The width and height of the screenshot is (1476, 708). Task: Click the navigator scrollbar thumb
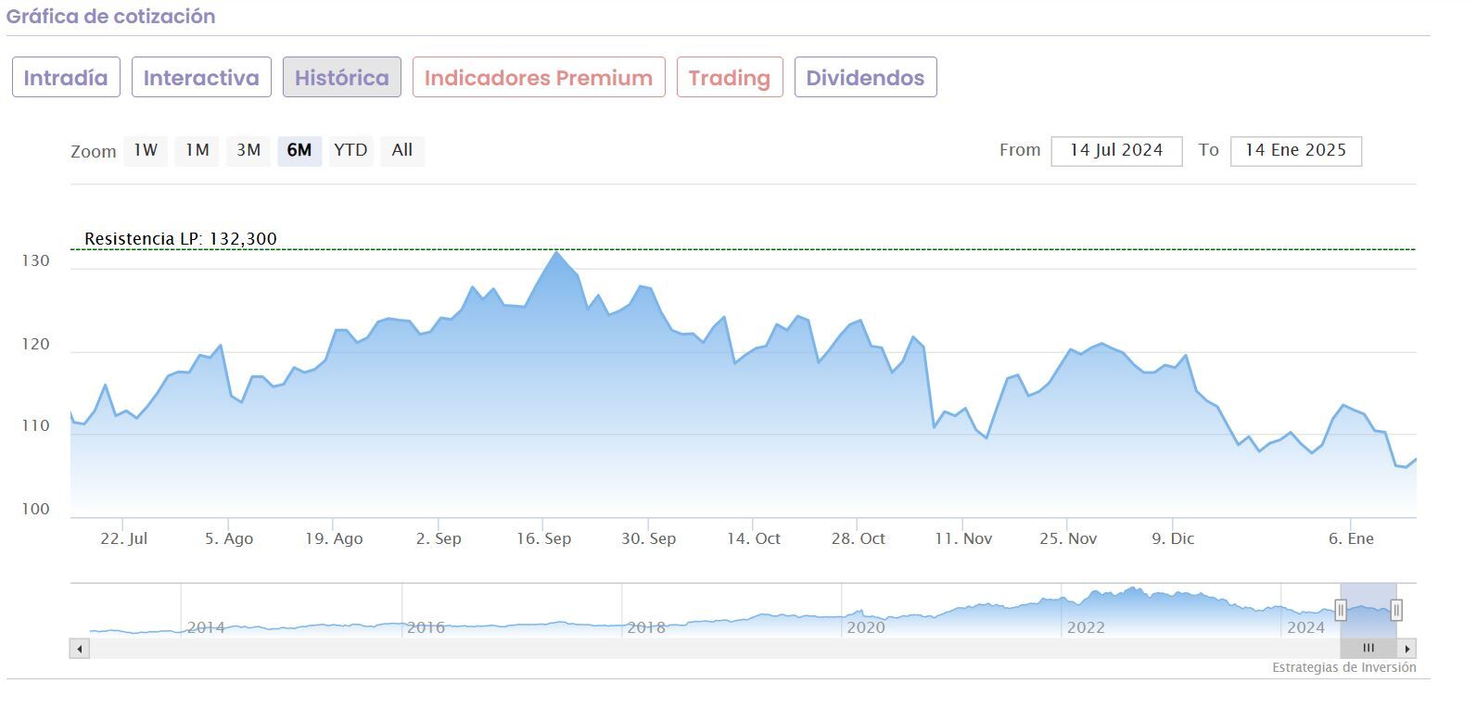[1368, 649]
